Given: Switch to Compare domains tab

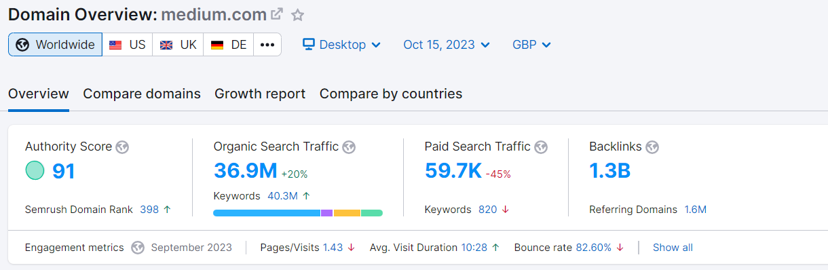Looking at the screenshot, I should click(x=142, y=94).
